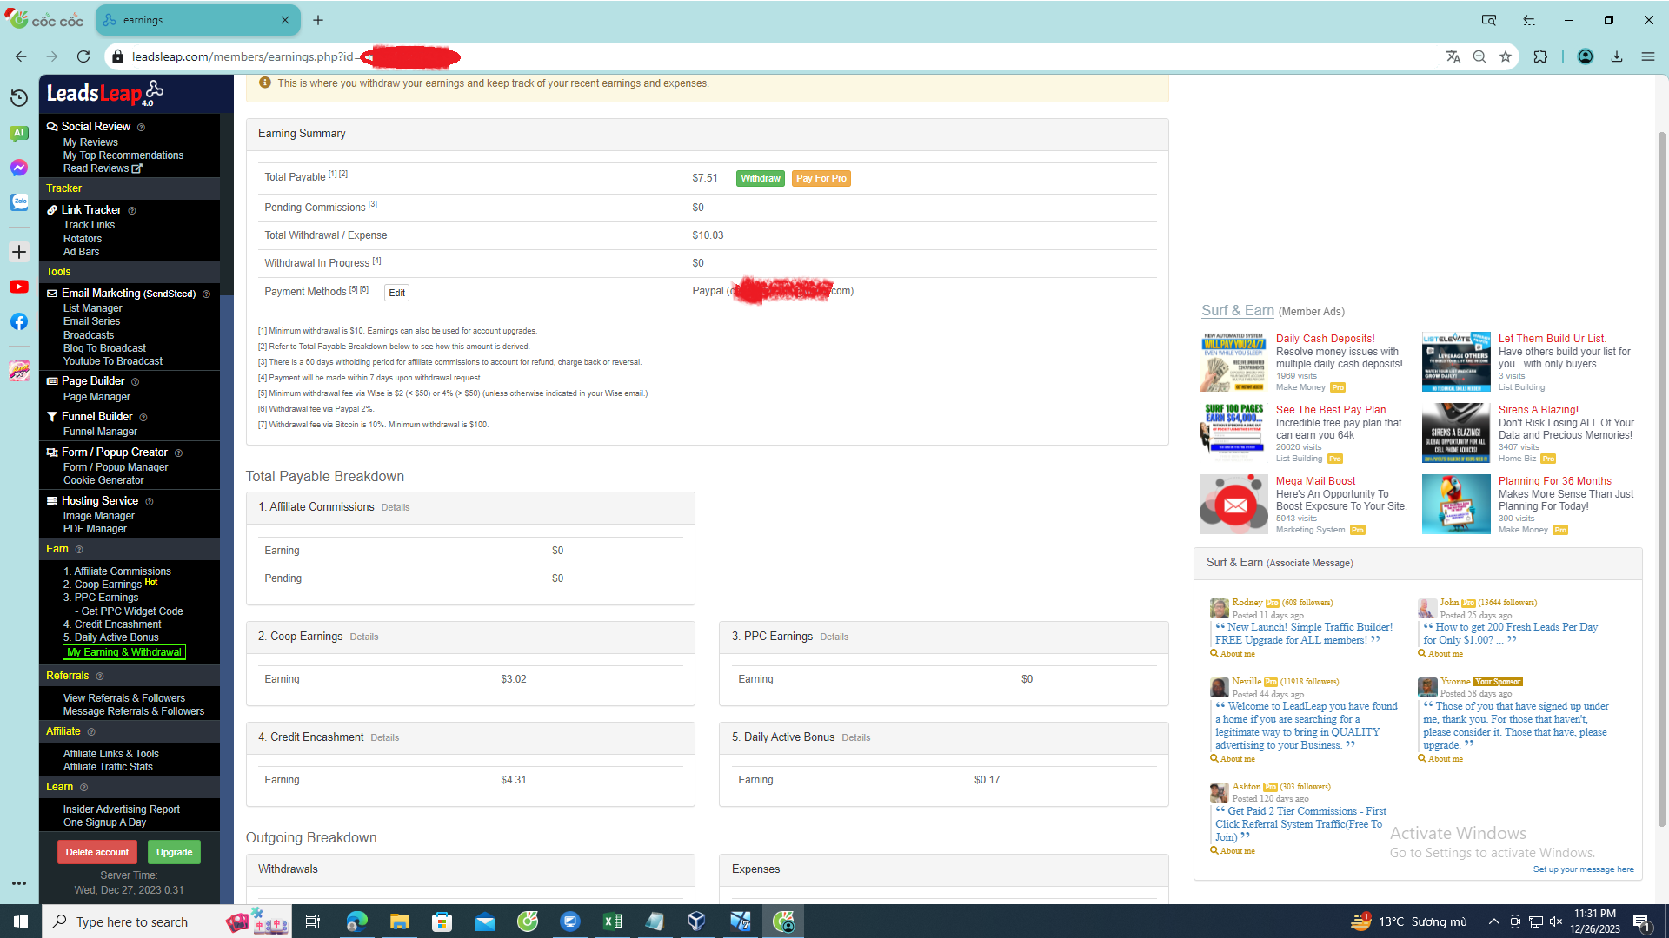
Task: Open Messenger icon in browser sidebar
Action: click(19, 168)
